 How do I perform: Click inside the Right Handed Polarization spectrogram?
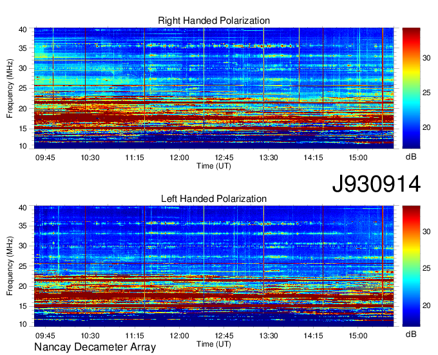214,88
